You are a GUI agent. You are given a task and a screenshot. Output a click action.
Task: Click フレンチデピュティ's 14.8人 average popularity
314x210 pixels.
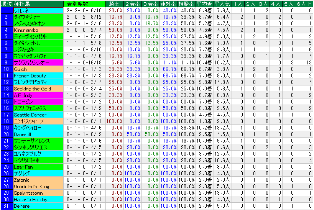pos(222,82)
